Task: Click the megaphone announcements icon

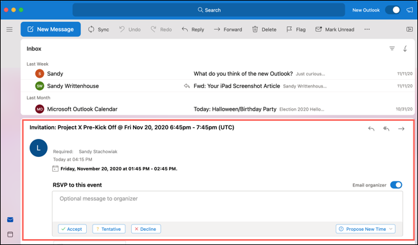Action: click(x=410, y=10)
